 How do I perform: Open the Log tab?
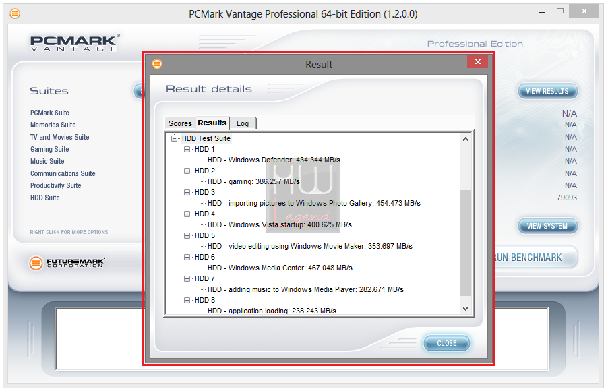(243, 123)
